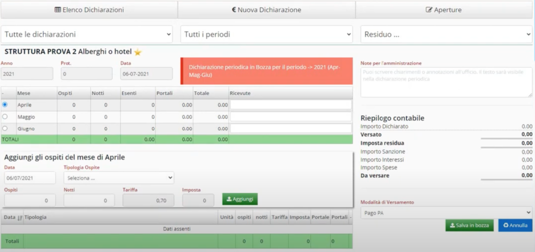Click the Importo Dichiarato label

384,126
